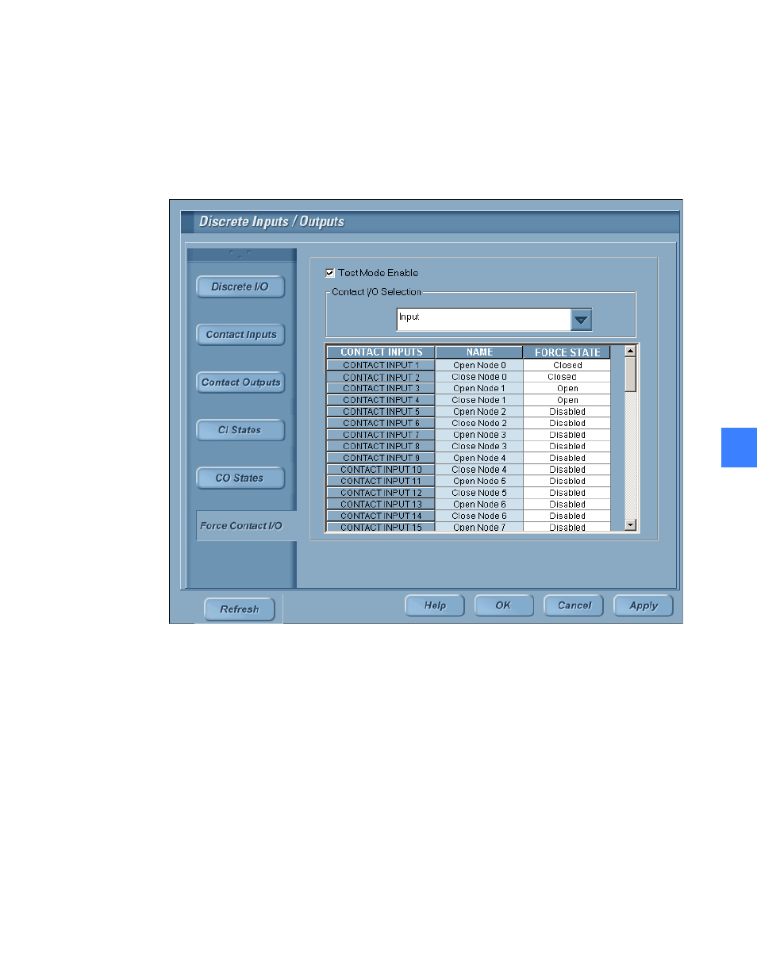The height and width of the screenshot is (980, 757).
Task: Click the FORCE STATE column header
Action: (567, 352)
